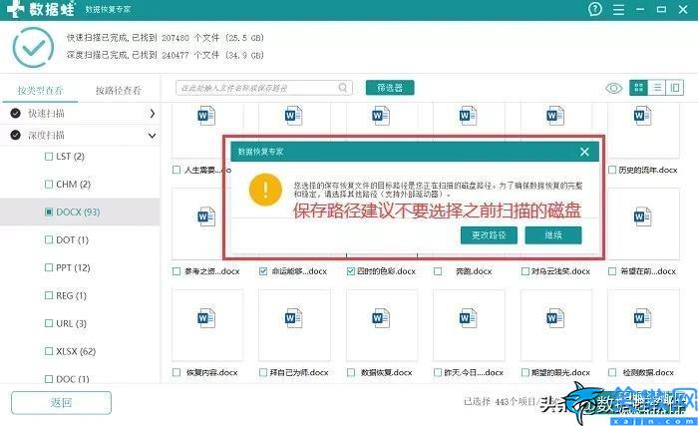Select checkbox for 昨天.今日 docx file
The width and height of the screenshot is (698, 426).
438,372
